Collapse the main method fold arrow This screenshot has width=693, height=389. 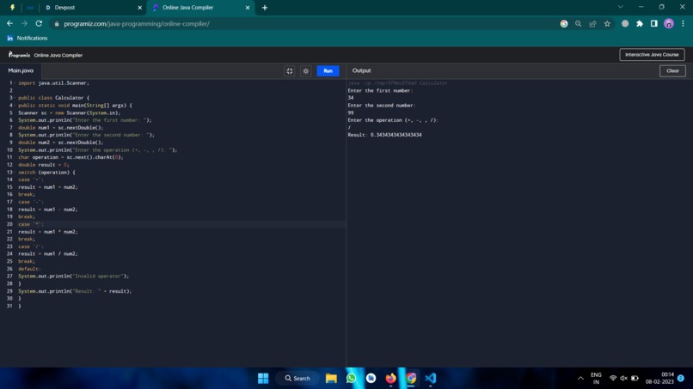(x=15, y=105)
